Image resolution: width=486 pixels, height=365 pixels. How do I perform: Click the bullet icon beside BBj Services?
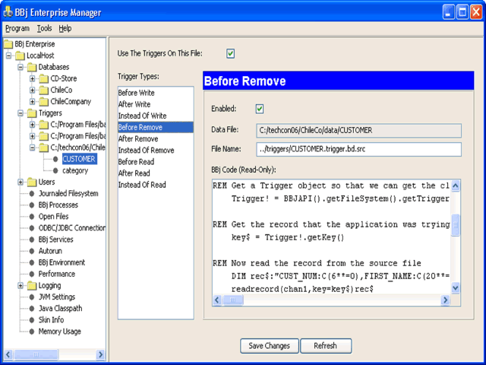32,240
